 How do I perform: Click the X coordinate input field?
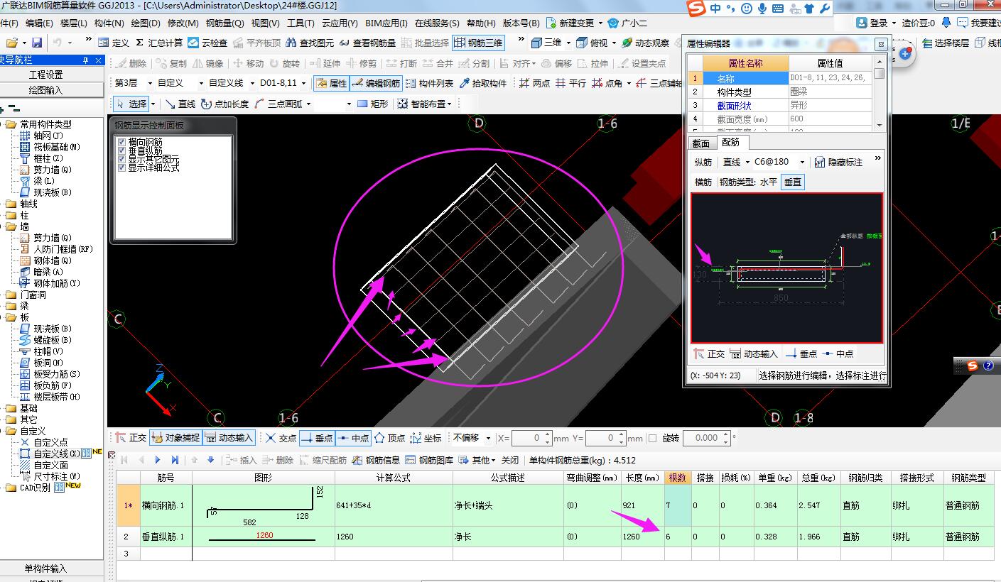pyautogui.click(x=531, y=438)
